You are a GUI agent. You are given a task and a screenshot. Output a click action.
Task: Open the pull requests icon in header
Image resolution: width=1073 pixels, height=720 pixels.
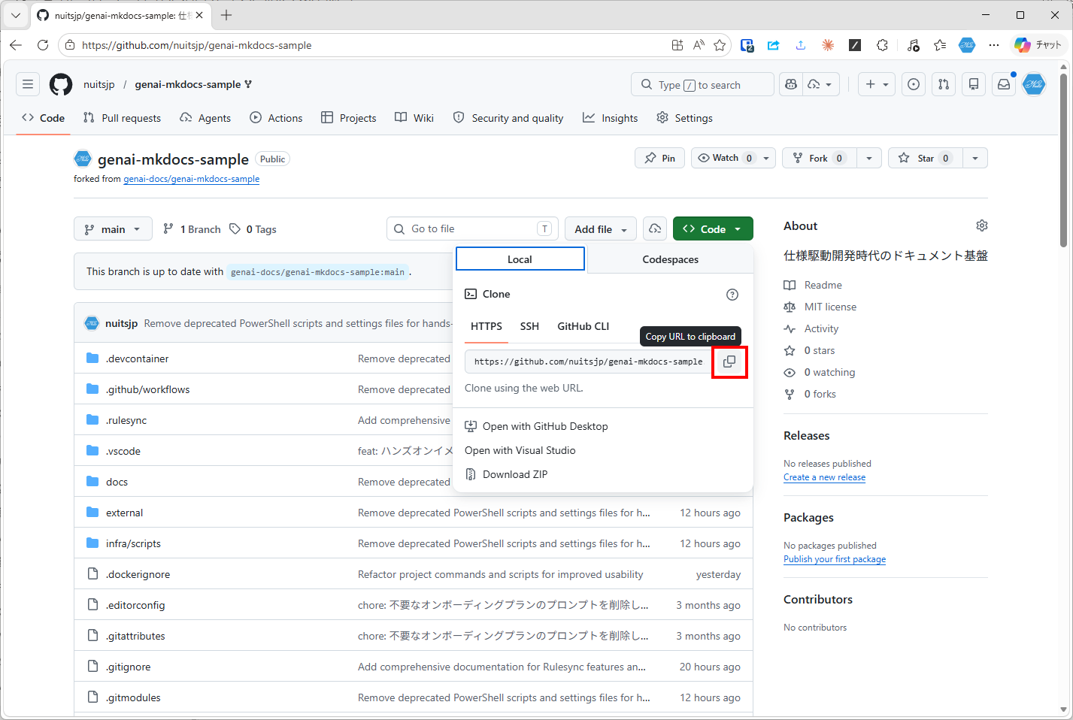[x=943, y=85]
